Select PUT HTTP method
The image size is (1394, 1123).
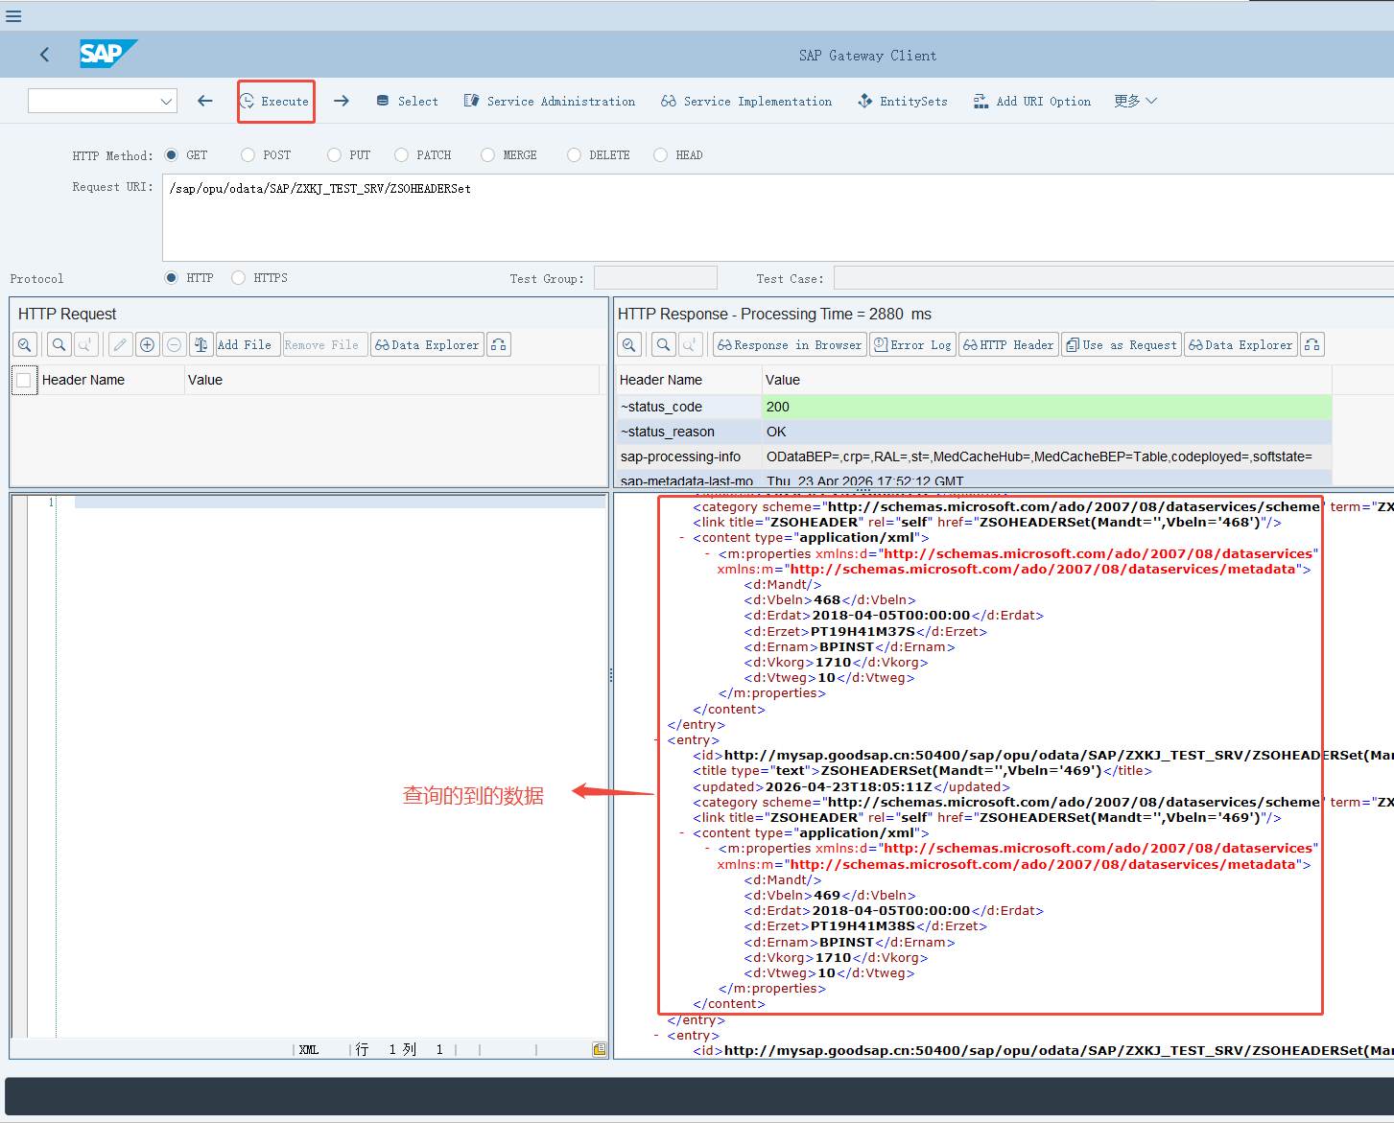(334, 154)
